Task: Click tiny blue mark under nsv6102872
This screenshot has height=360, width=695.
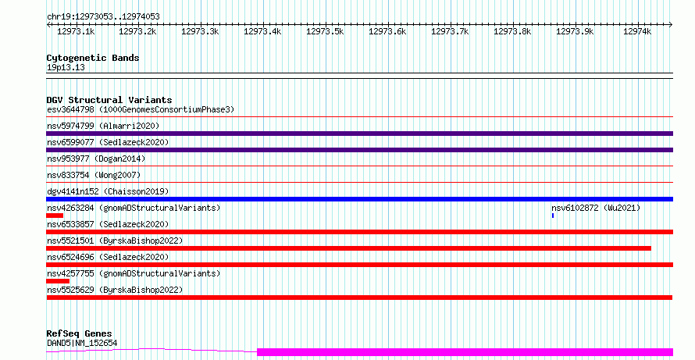Action: tap(553, 216)
